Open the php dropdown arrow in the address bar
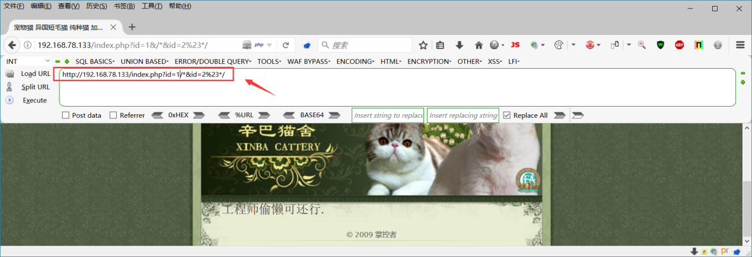 [269, 46]
